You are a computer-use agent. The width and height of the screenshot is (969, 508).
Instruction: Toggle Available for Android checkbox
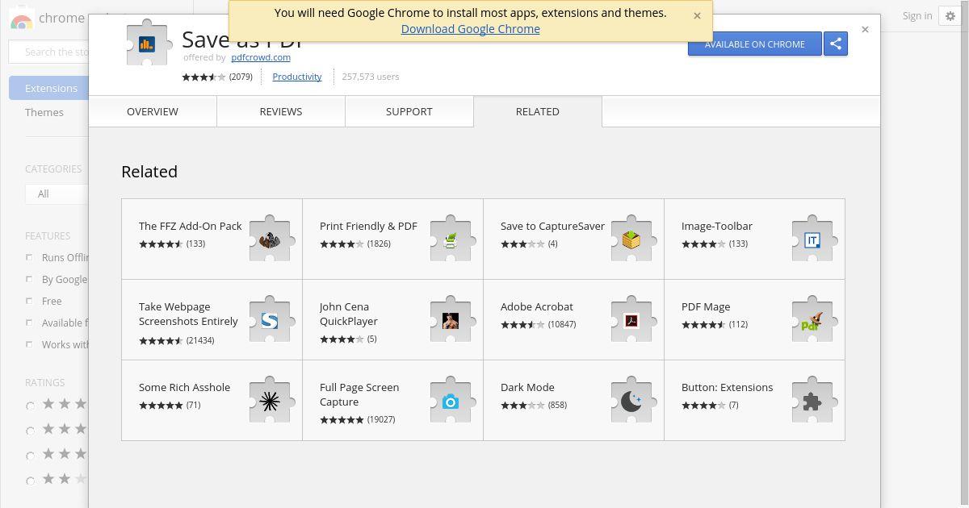(x=29, y=323)
